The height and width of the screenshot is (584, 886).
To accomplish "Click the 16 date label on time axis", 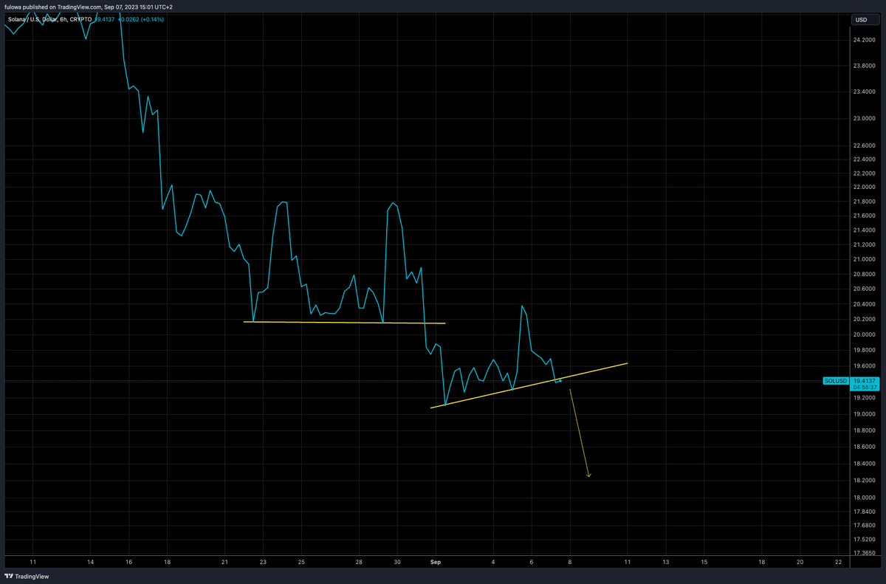I will pyautogui.click(x=128, y=562).
